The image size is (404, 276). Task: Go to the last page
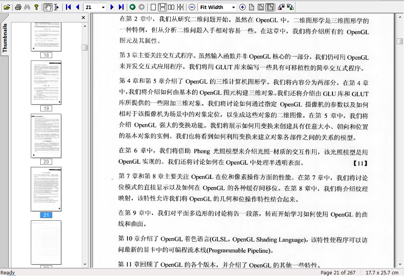(x=121, y=7)
